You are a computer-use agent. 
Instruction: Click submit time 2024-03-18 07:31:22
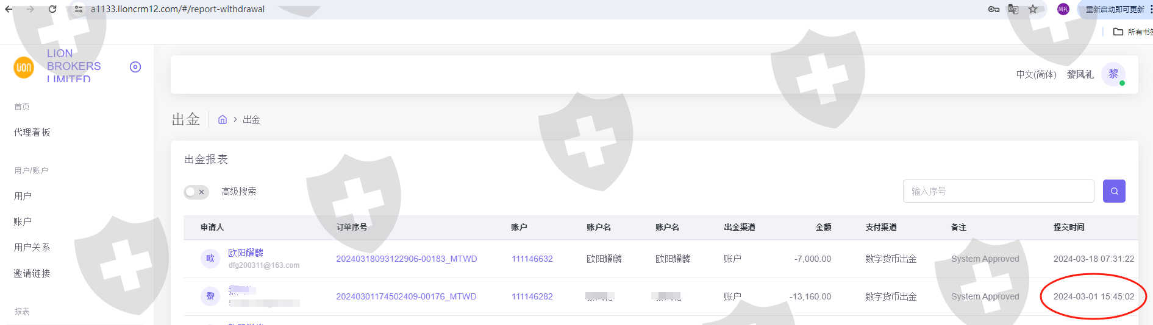point(1094,259)
